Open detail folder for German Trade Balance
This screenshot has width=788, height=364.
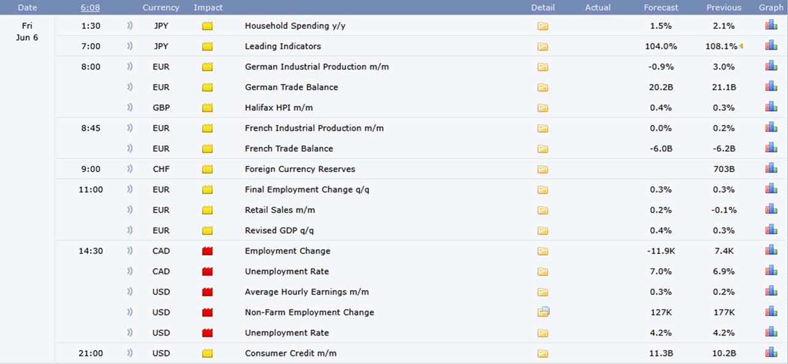542,87
